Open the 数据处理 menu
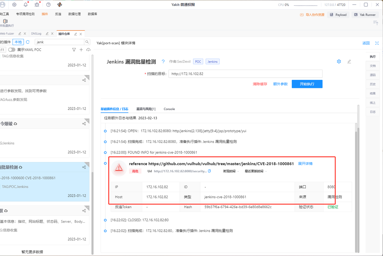Screen dimensions: 383x256 point(75,14)
